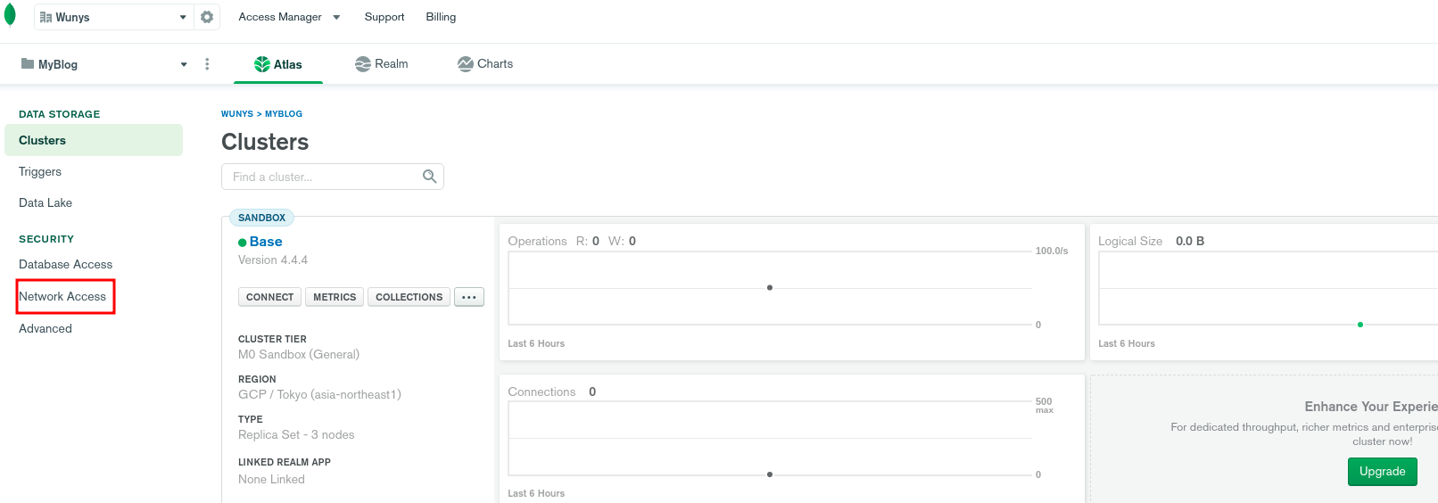Open Network Access in the sidebar
Screen dimensions: 1438x503
point(62,296)
